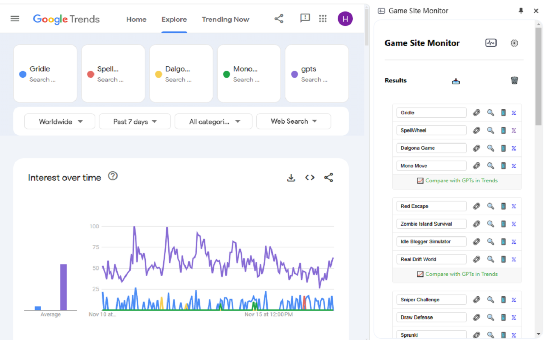The image size is (544, 340).
Task: Open the Google Trends hamburger menu
Action: 15,19
